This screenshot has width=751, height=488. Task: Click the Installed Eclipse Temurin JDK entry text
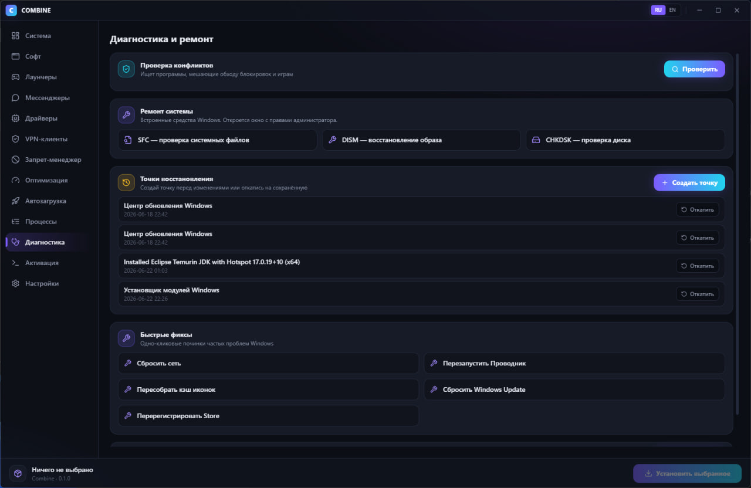pos(212,262)
